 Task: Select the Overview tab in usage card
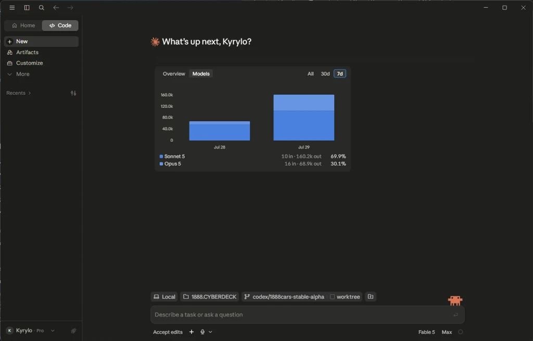174,74
